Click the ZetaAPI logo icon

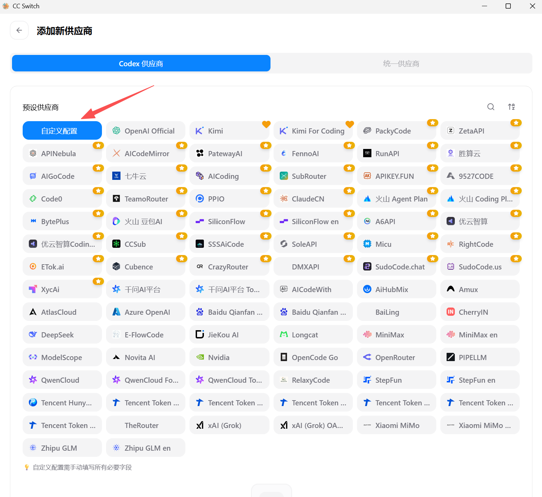[451, 131]
